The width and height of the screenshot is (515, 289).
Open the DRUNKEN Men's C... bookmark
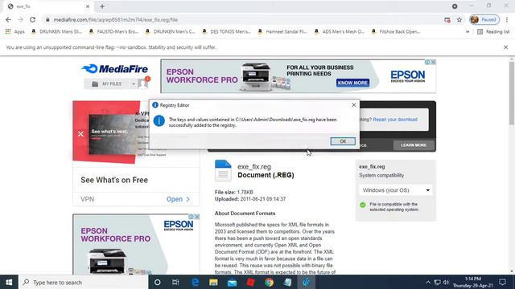coord(171,32)
